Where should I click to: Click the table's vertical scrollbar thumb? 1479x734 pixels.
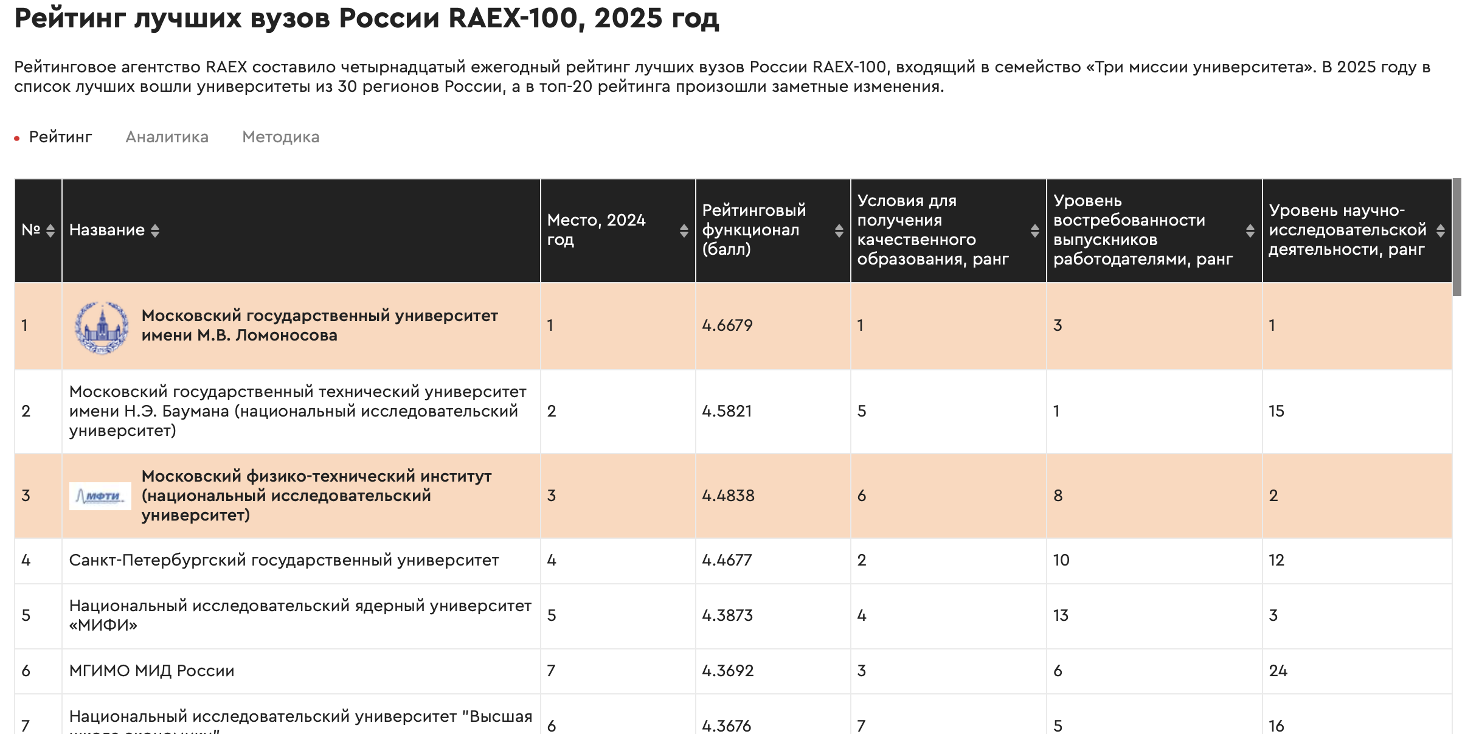[1457, 237]
